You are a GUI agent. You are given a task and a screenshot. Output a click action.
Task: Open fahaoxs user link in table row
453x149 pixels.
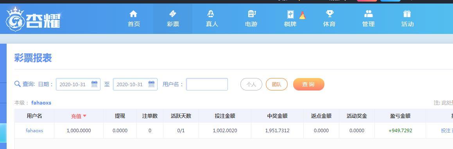(34, 131)
